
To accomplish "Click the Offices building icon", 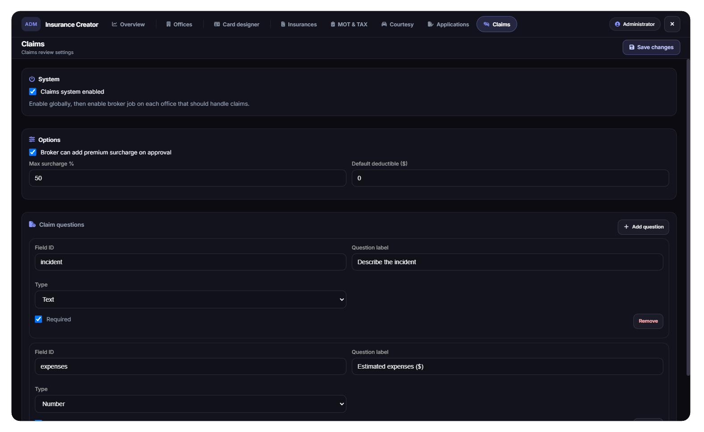I will (169, 24).
